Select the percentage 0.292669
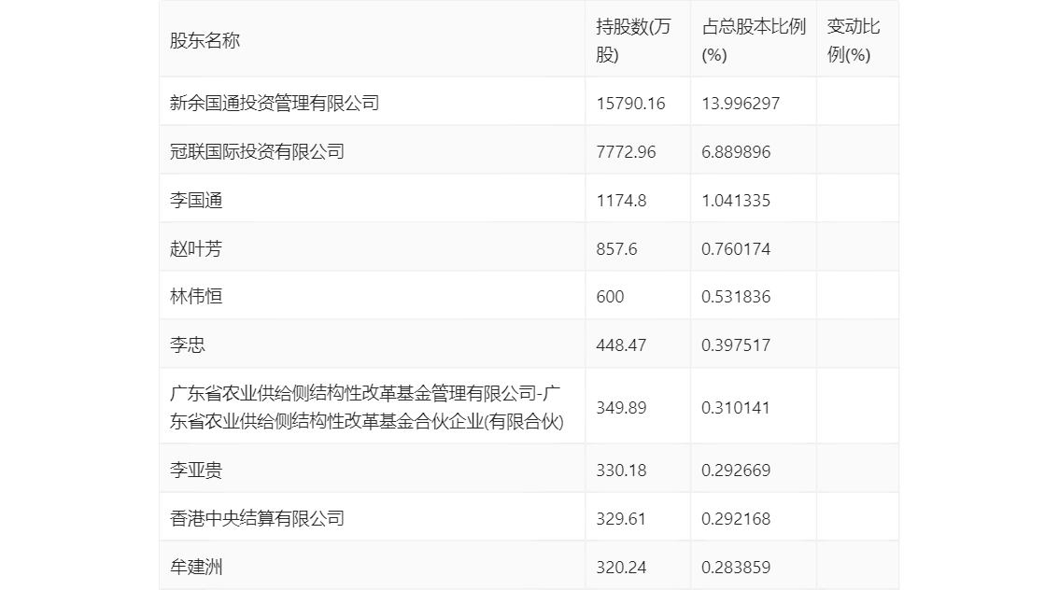This screenshot has width=1059, height=590. [736, 470]
